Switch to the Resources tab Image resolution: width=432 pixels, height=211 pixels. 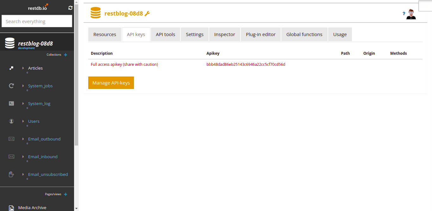tap(105, 34)
